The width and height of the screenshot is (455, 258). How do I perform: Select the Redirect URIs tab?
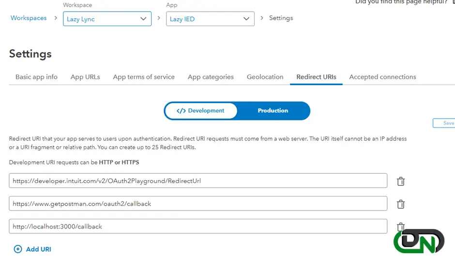click(x=316, y=77)
